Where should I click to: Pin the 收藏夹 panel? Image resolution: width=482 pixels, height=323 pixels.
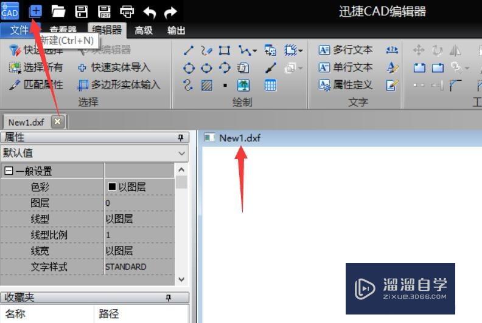[169, 297]
